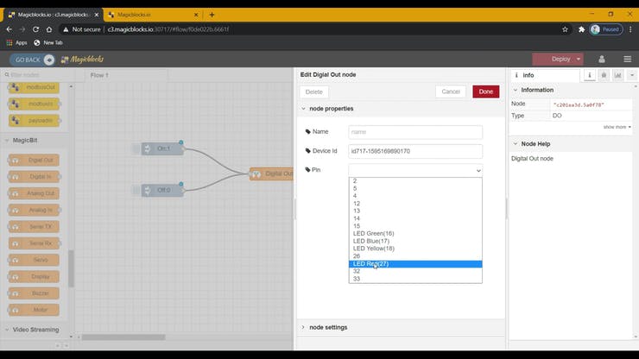
Task: Reload the page with refresh icon
Action: click(36, 29)
